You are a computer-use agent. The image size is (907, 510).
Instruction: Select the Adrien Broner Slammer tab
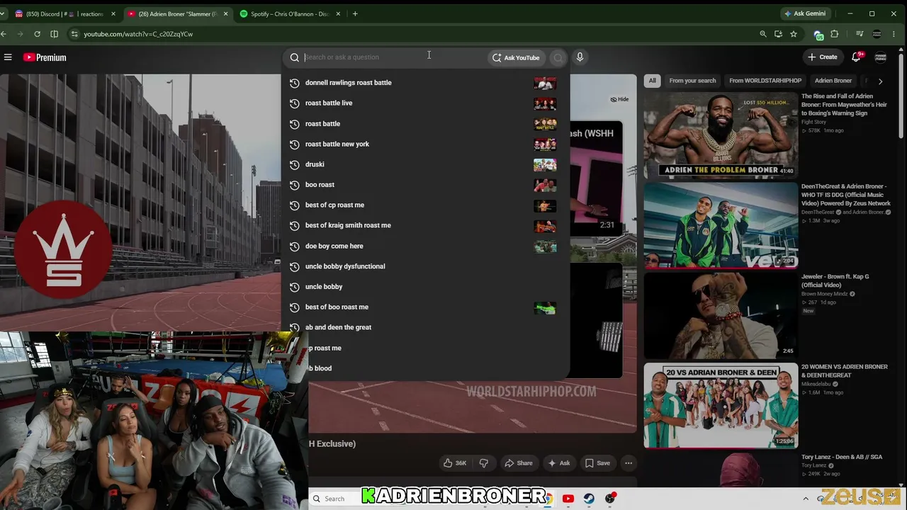179,13
